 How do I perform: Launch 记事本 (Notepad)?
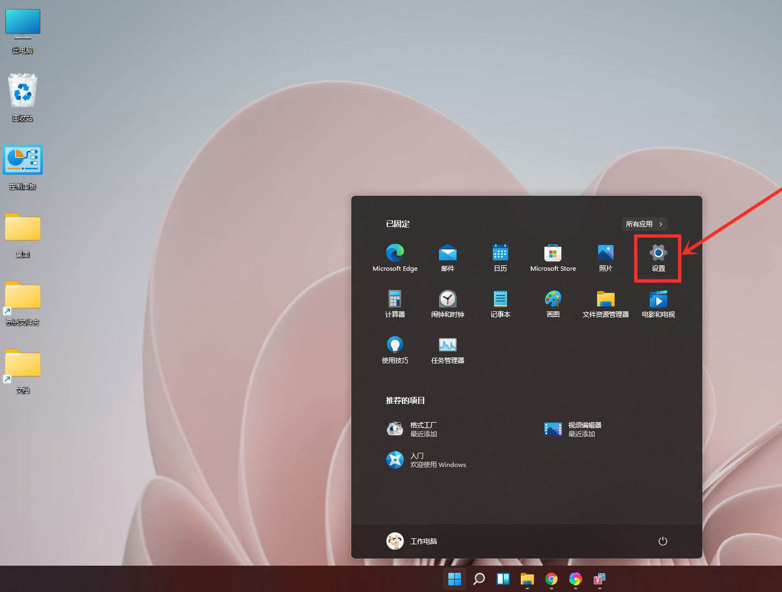[x=500, y=304]
